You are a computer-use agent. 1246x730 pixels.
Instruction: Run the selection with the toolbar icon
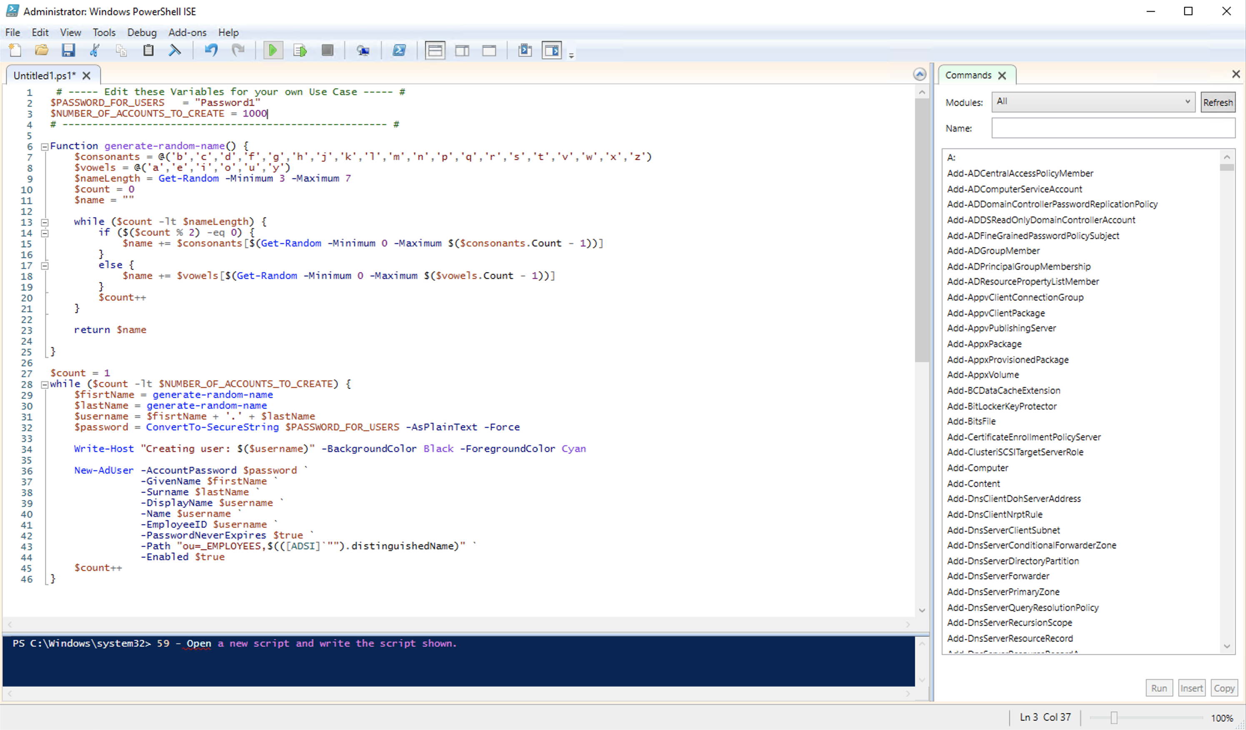point(300,50)
